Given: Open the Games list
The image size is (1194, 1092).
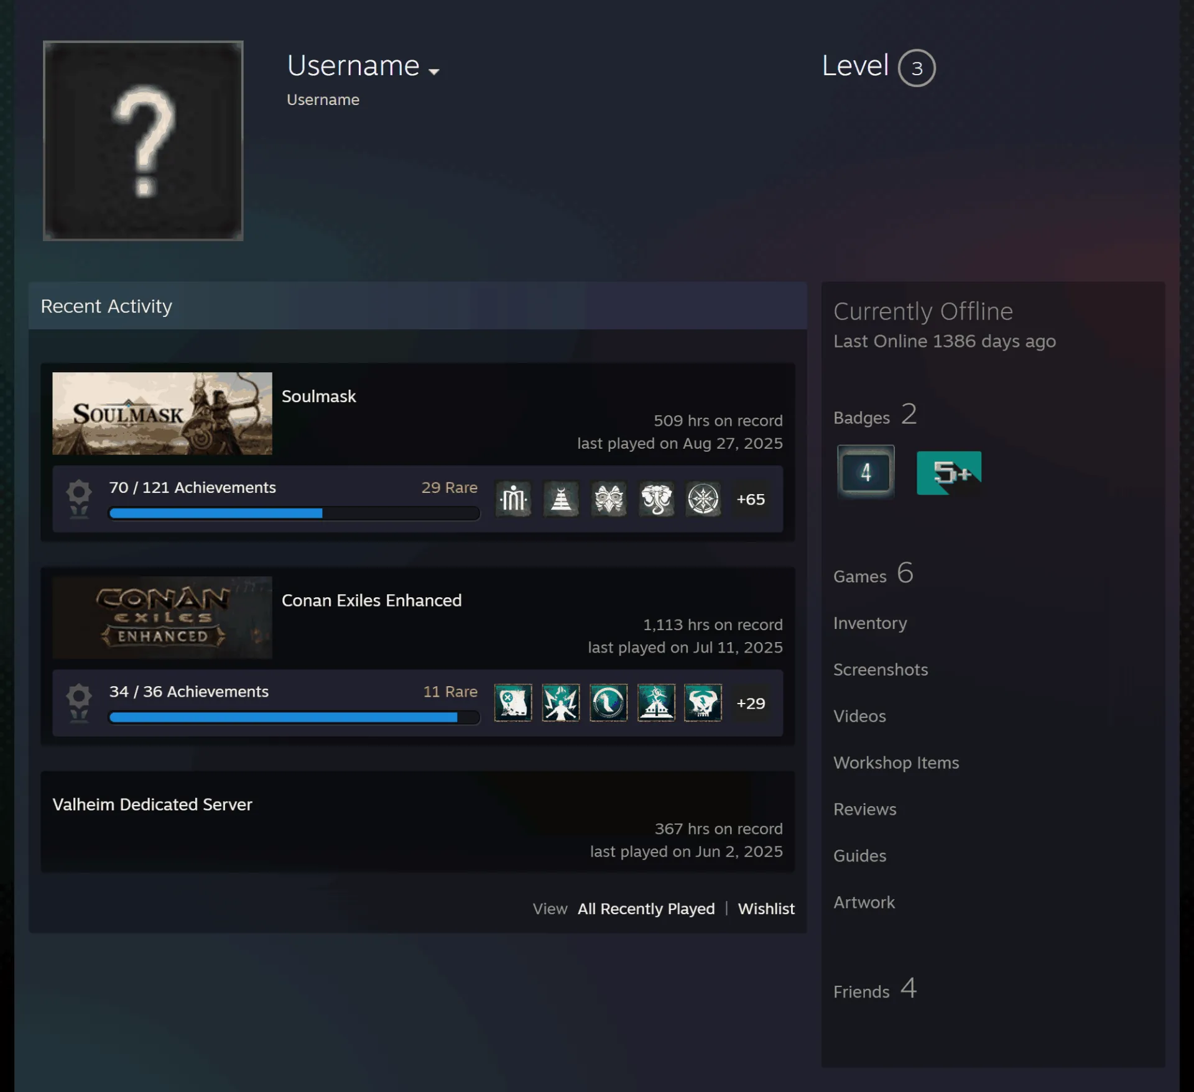Looking at the screenshot, I should 873,573.
